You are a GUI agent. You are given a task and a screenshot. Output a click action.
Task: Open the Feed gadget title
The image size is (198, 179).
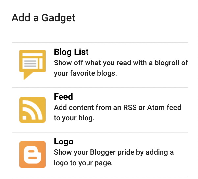click(x=63, y=97)
